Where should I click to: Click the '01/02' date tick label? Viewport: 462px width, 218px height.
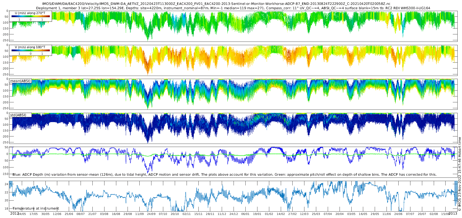point(269,214)
